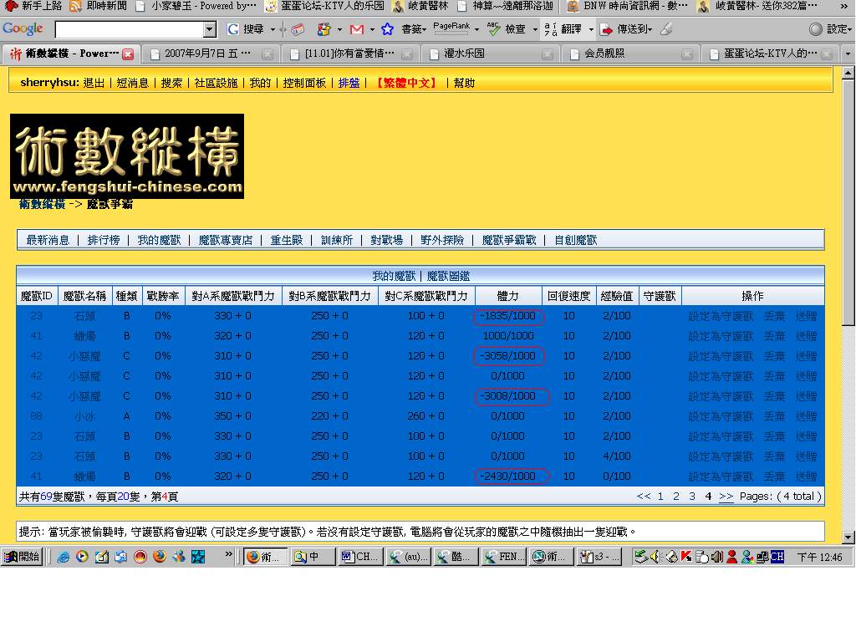Open the 魔獸專賣店 menu link

tap(226, 240)
